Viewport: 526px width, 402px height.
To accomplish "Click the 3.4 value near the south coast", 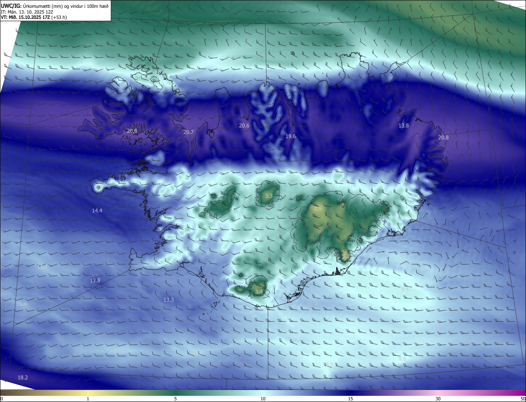I will click(259, 291).
